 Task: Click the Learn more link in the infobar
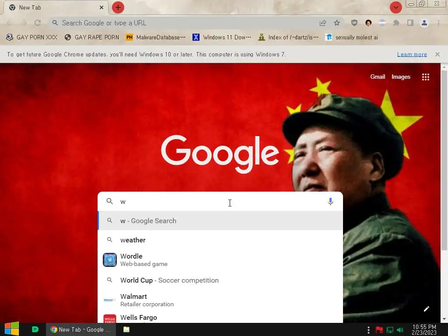point(412,54)
